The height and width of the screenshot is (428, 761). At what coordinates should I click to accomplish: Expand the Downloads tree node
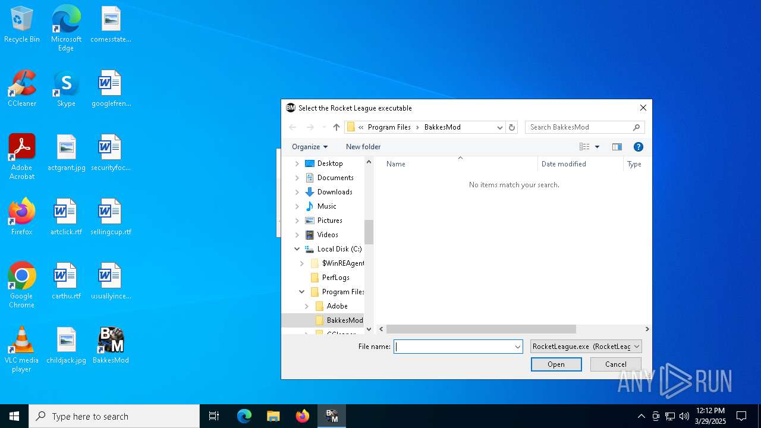tap(297, 192)
